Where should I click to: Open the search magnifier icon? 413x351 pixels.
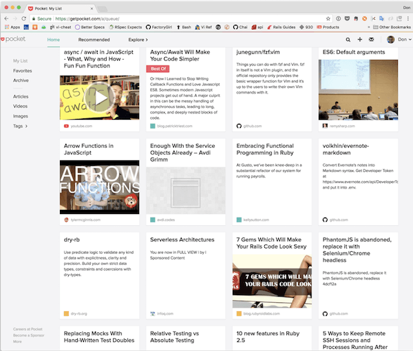coord(348,39)
